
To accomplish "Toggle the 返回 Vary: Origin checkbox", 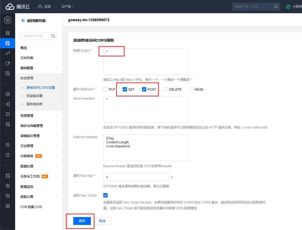I will tap(105, 195).
